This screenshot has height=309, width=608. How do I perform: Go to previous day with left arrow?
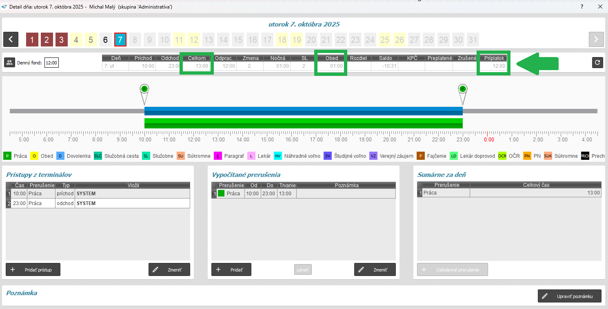pyautogui.click(x=11, y=40)
